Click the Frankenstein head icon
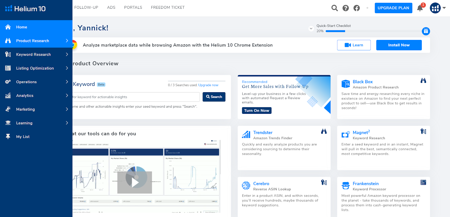 click(x=346, y=186)
